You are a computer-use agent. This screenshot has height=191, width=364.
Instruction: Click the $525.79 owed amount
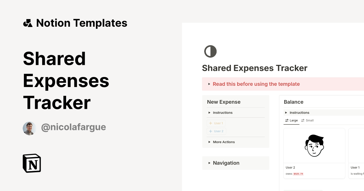(x=298, y=174)
